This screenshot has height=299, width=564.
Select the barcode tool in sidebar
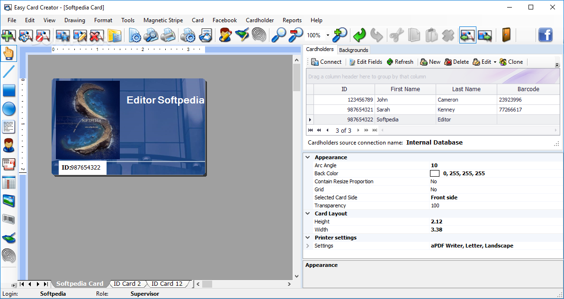click(x=9, y=219)
